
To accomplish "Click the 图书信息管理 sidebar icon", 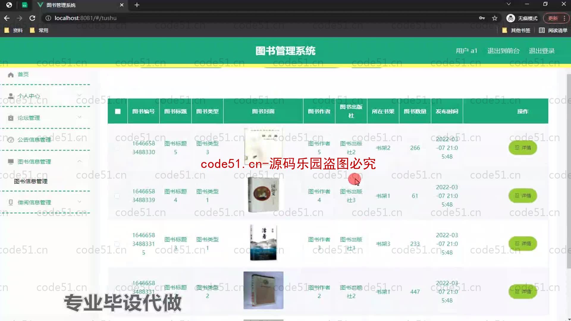I will [x=11, y=161].
